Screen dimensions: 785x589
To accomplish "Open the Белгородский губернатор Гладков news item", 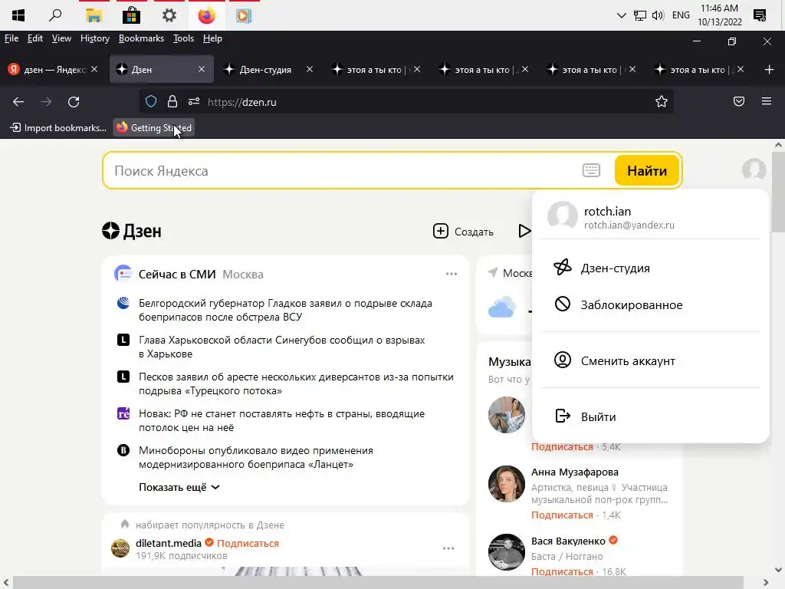I will 285,310.
